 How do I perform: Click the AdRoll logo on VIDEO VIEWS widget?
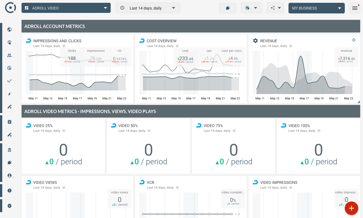(29, 182)
